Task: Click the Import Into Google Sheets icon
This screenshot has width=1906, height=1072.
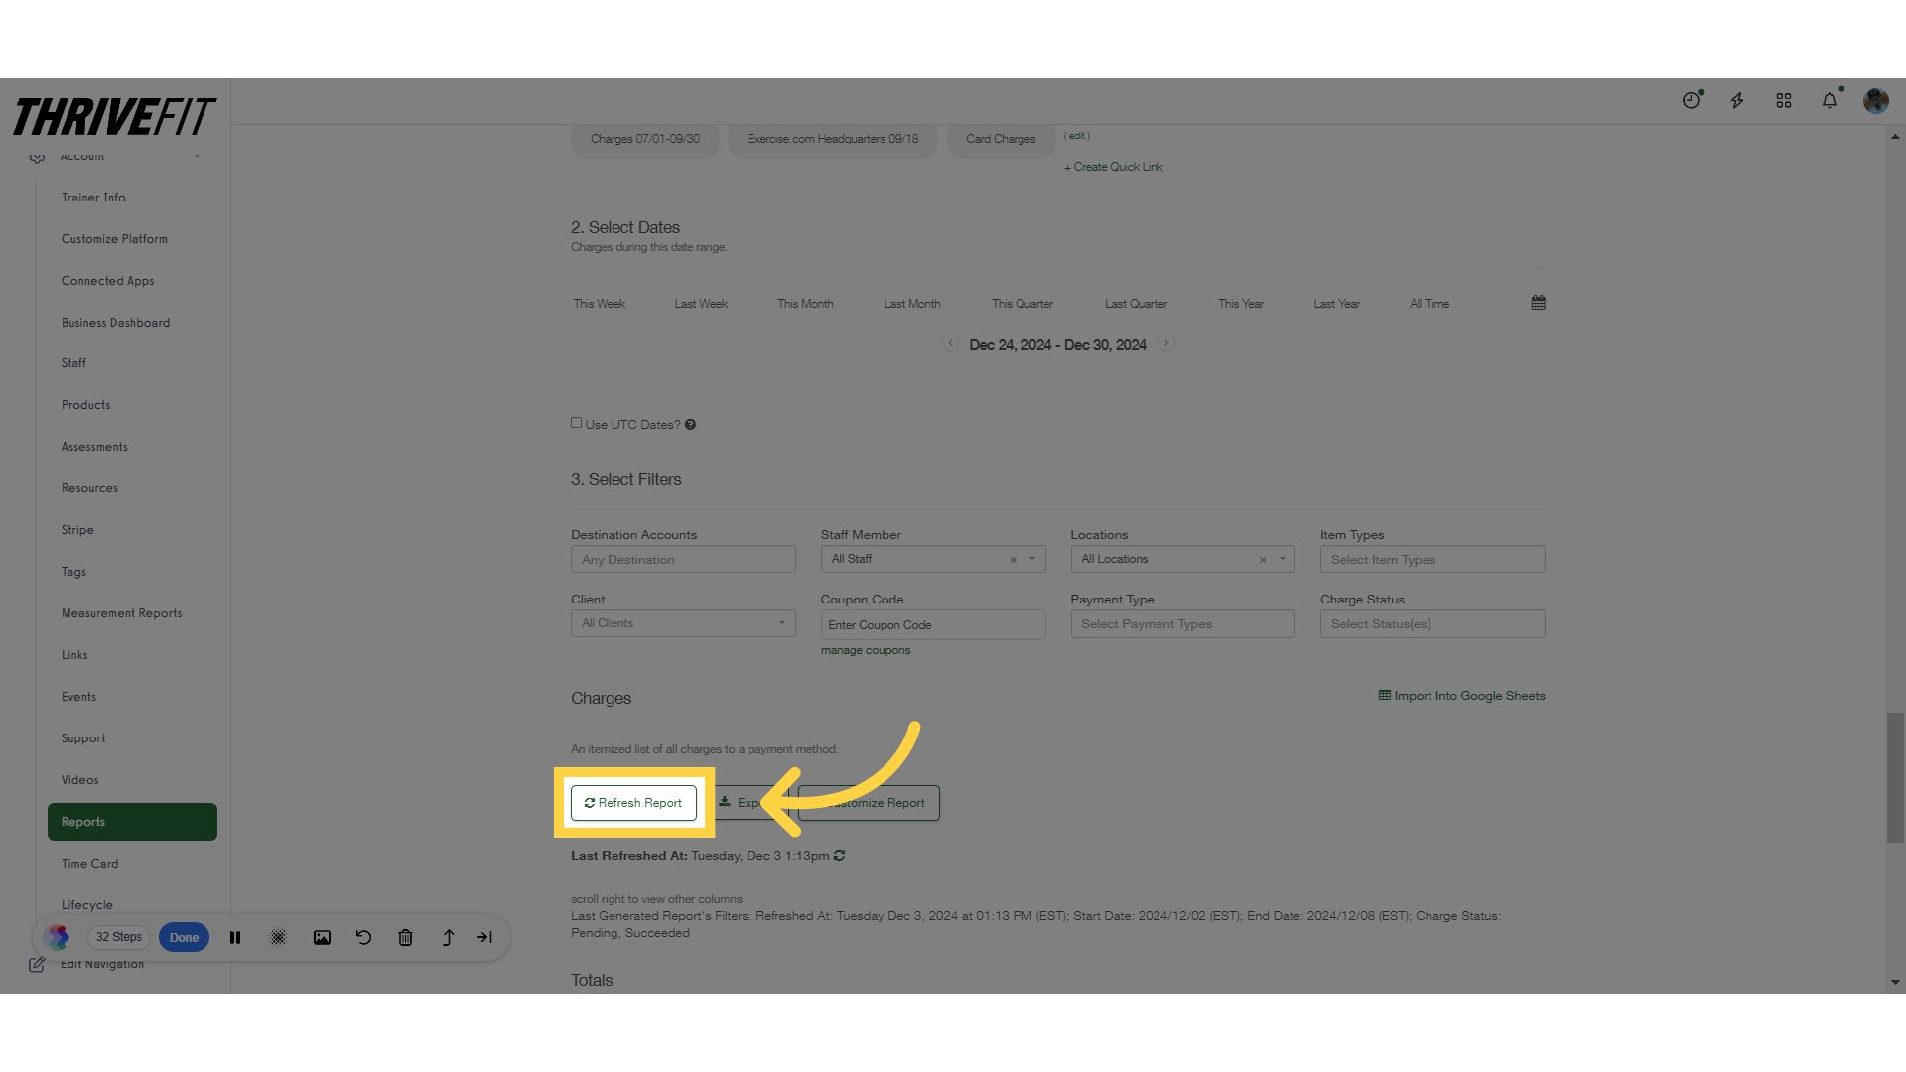Action: (1384, 695)
